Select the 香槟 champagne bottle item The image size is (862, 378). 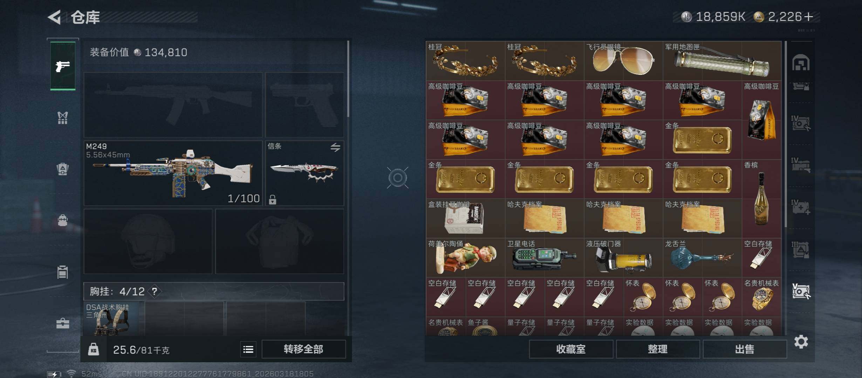coord(761,198)
